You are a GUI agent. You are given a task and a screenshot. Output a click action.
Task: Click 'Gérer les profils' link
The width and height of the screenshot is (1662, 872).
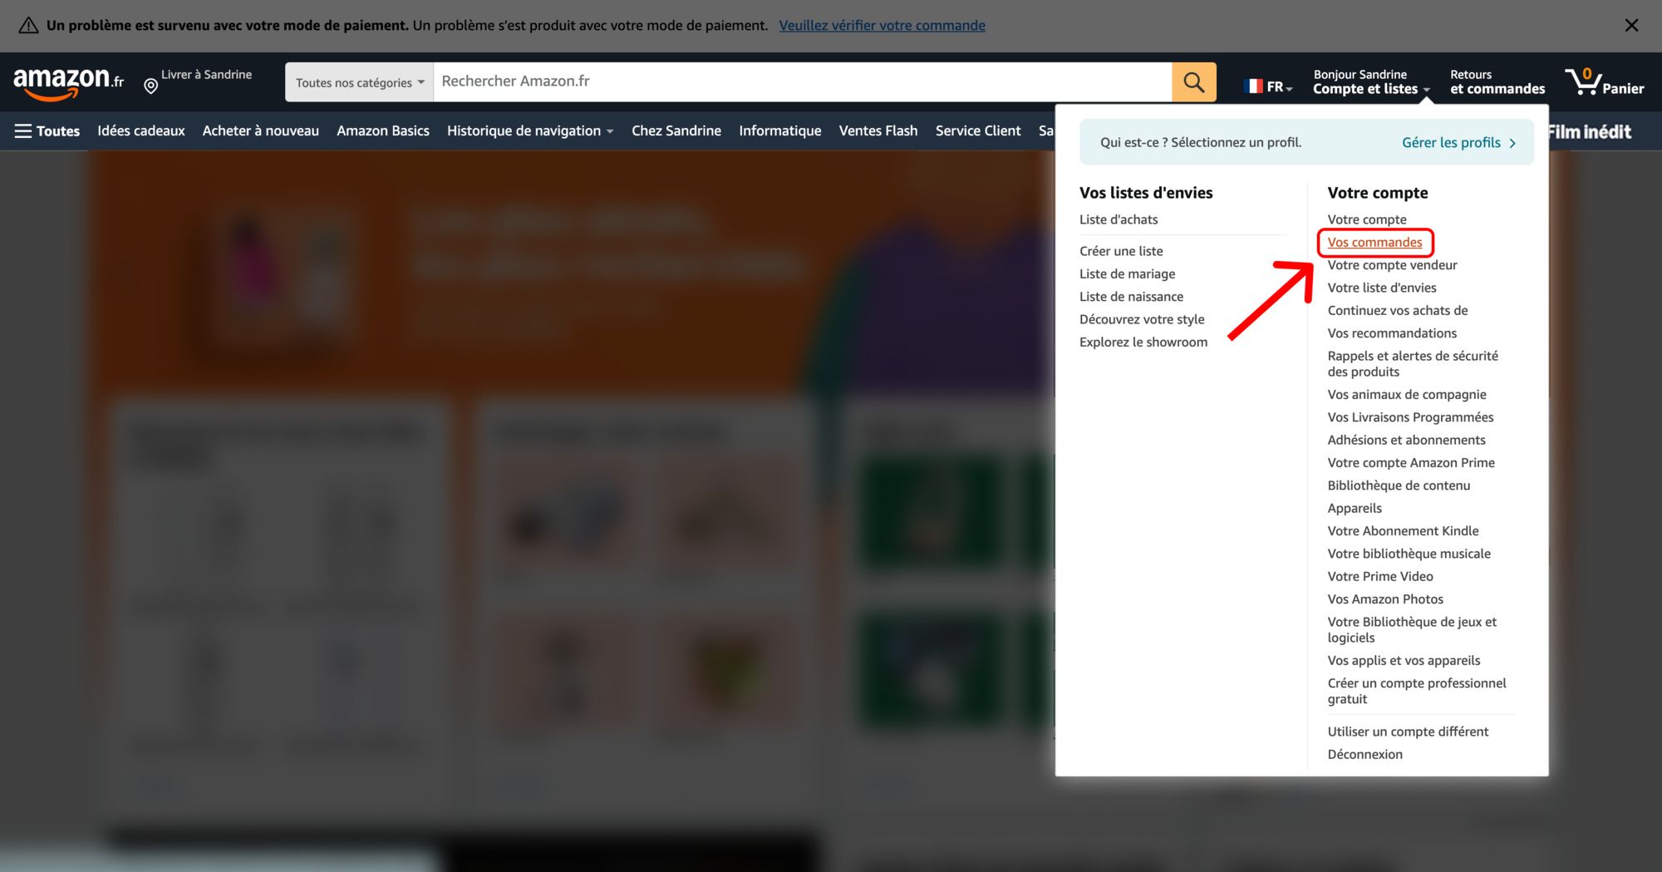[x=1451, y=143]
